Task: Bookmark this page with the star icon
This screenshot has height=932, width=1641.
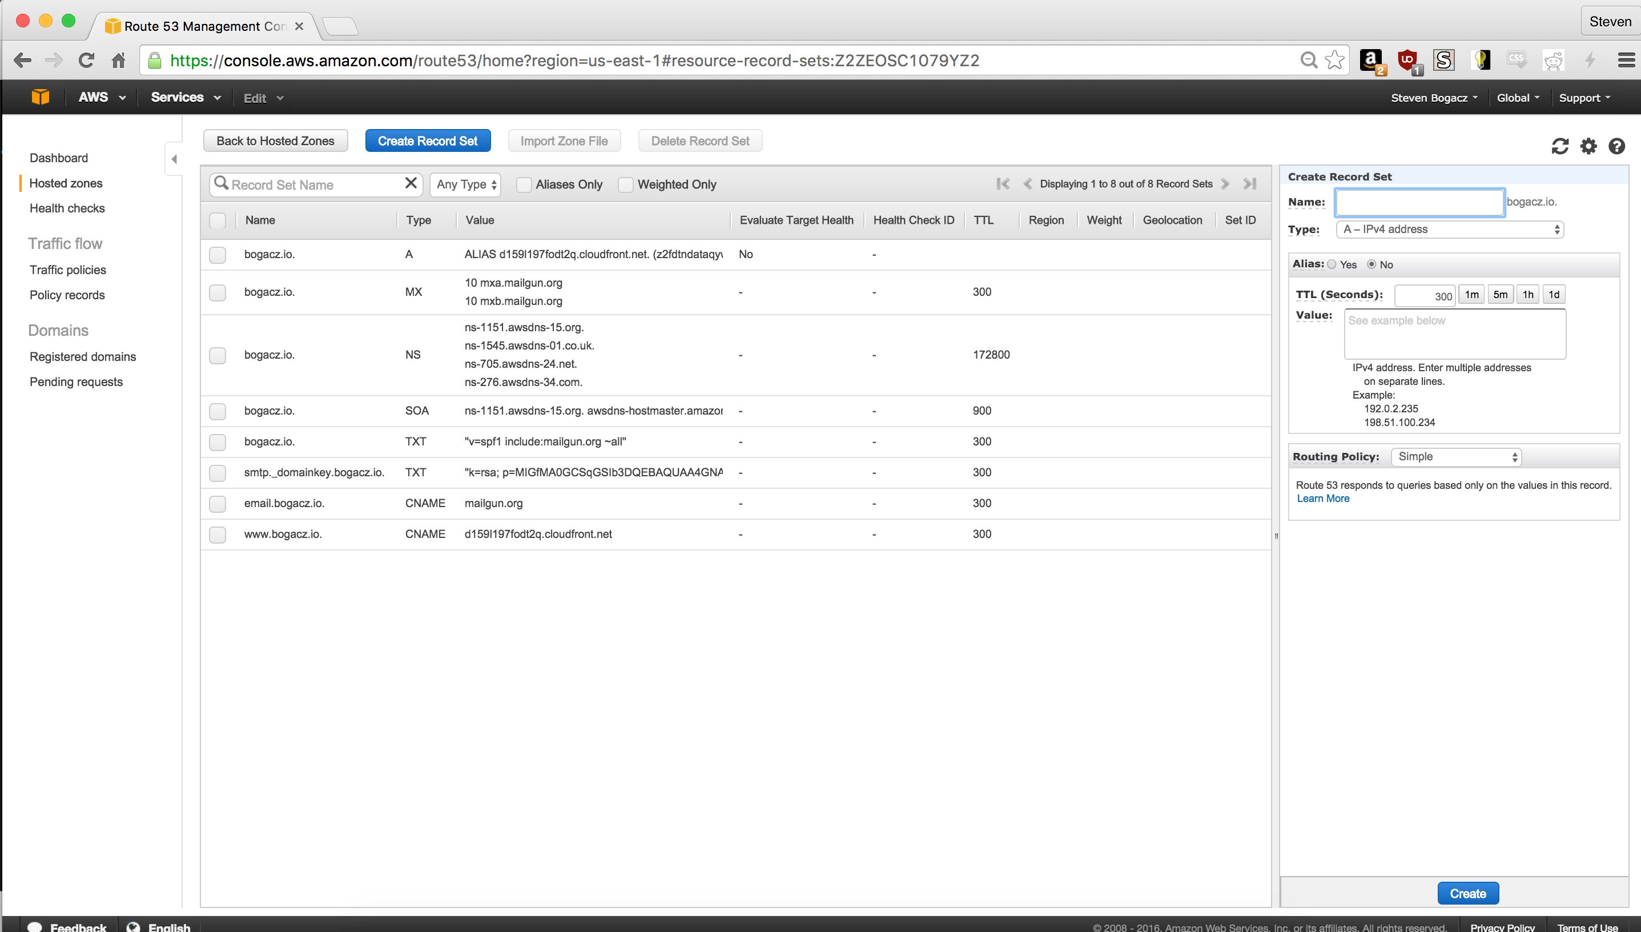Action: (1334, 60)
